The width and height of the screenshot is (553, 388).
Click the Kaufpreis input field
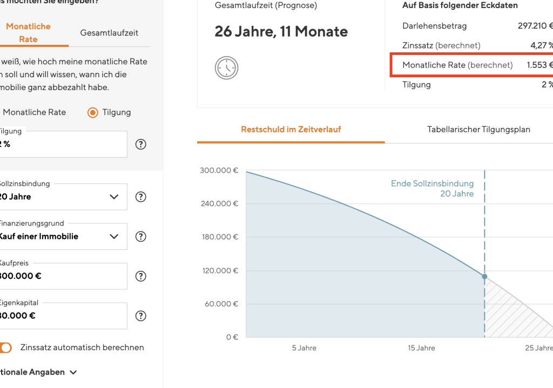62,276
